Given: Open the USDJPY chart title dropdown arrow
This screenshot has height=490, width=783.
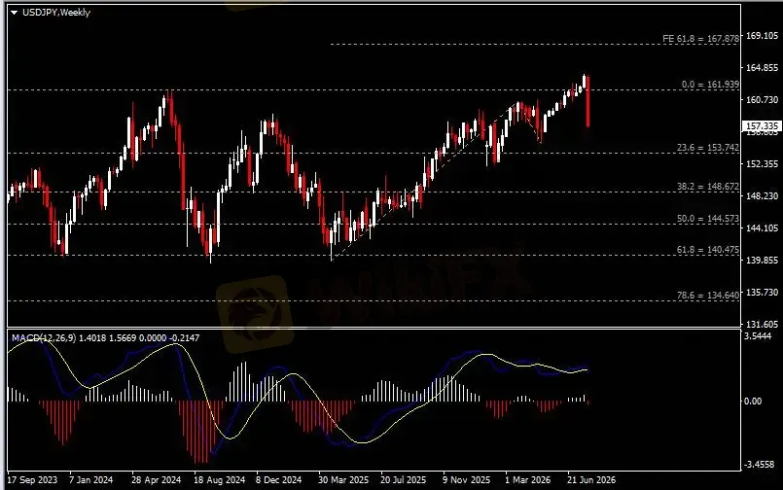Looking at the screenshot, I should 14,13.
